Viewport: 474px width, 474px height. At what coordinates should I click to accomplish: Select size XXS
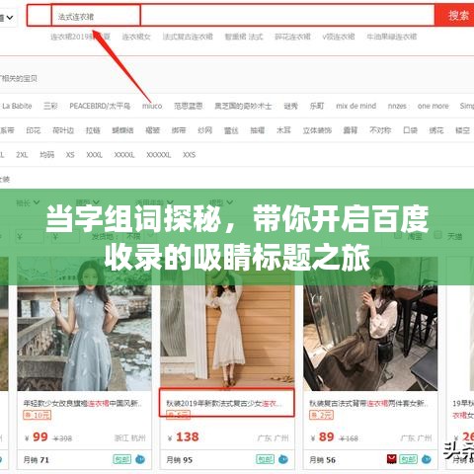[x=190, y=155]
